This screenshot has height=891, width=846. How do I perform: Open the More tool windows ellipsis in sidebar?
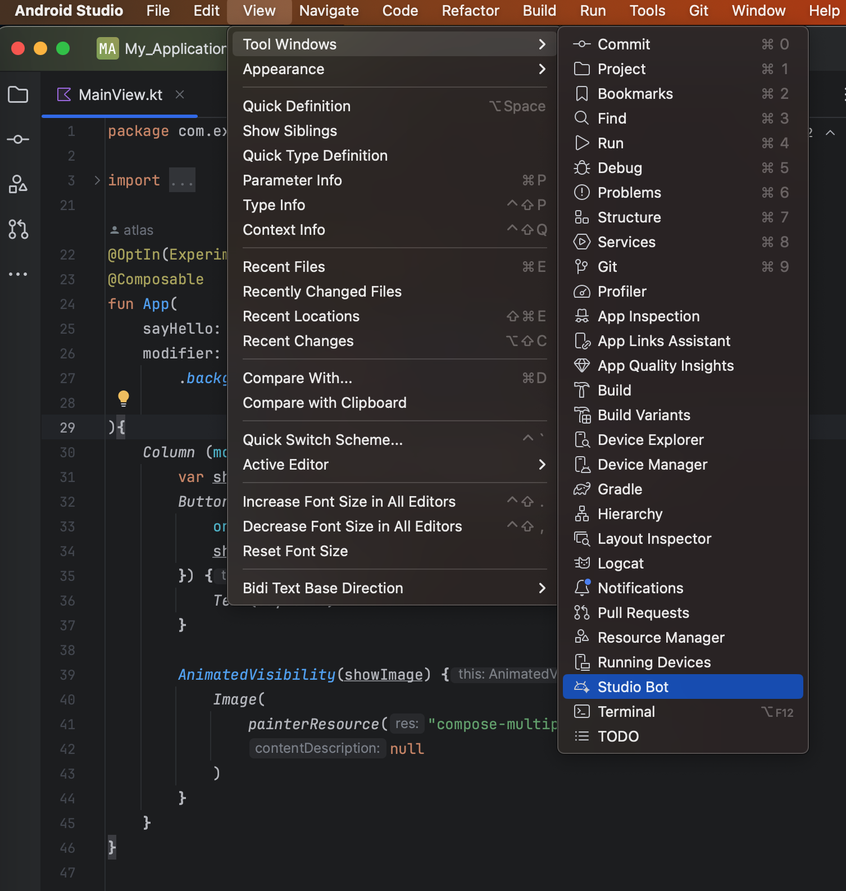[18, 274]
